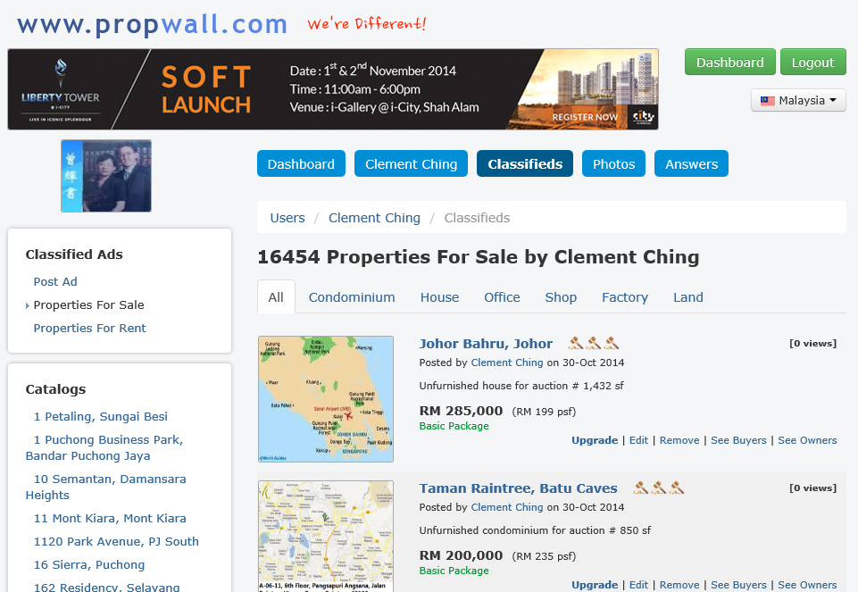
Task: Click Users breadcrumb link
Action: (287, 218)
